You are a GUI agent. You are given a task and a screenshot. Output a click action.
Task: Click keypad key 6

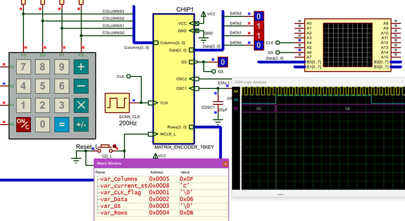click(x=62, y=86)
